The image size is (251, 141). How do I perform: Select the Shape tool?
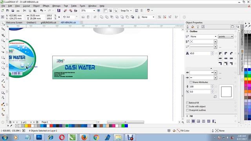3,29
